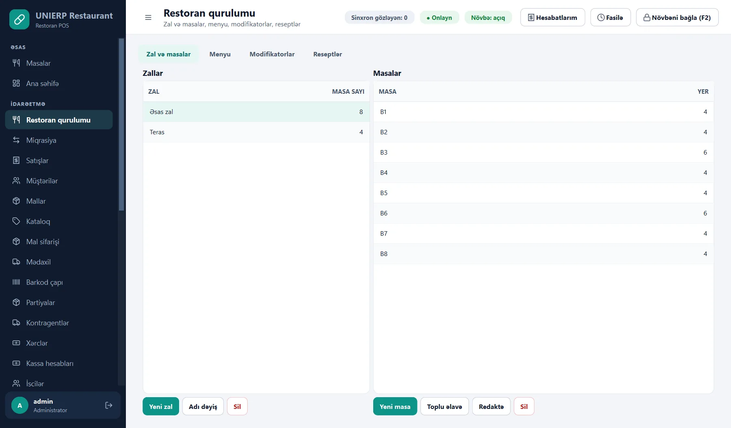Image resolution: width=731 pixels, height=428 pixels.
Task: Click the Toplu əlavə bulk add button
Action: pyautogui.click(x=445, y=406)
